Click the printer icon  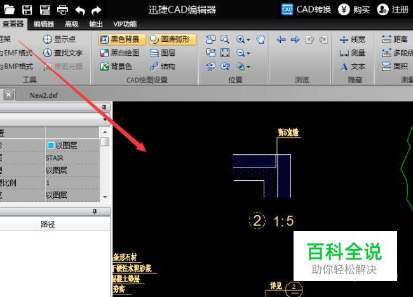(x=62, y=10)
